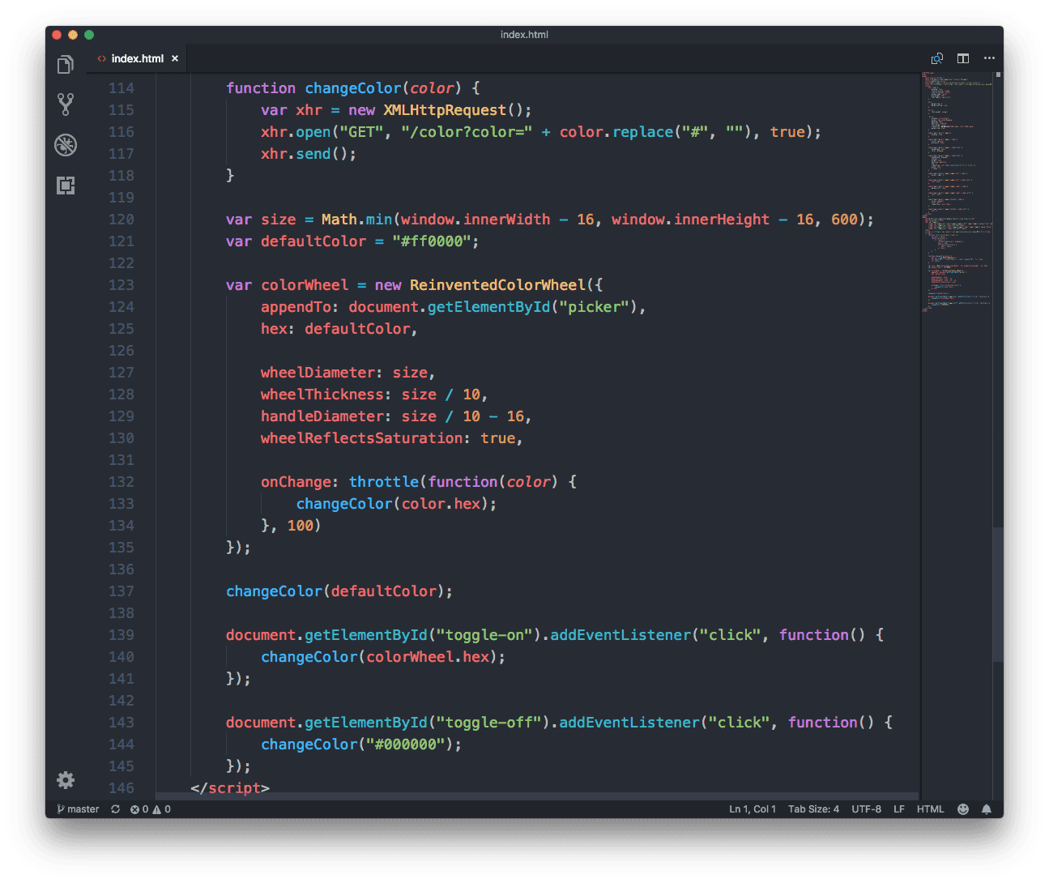The height and width of the screenshot is (883, 1049).
Task: Click the code minimap overview
Action: (957, 194)
